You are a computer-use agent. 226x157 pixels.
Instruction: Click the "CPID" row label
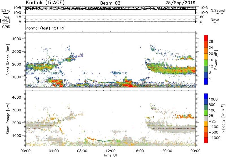point(6,27)
